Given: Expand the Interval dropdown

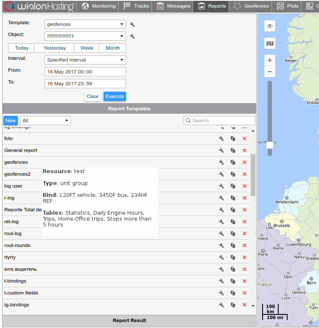Looking at the screenshot, I should 85,60.
